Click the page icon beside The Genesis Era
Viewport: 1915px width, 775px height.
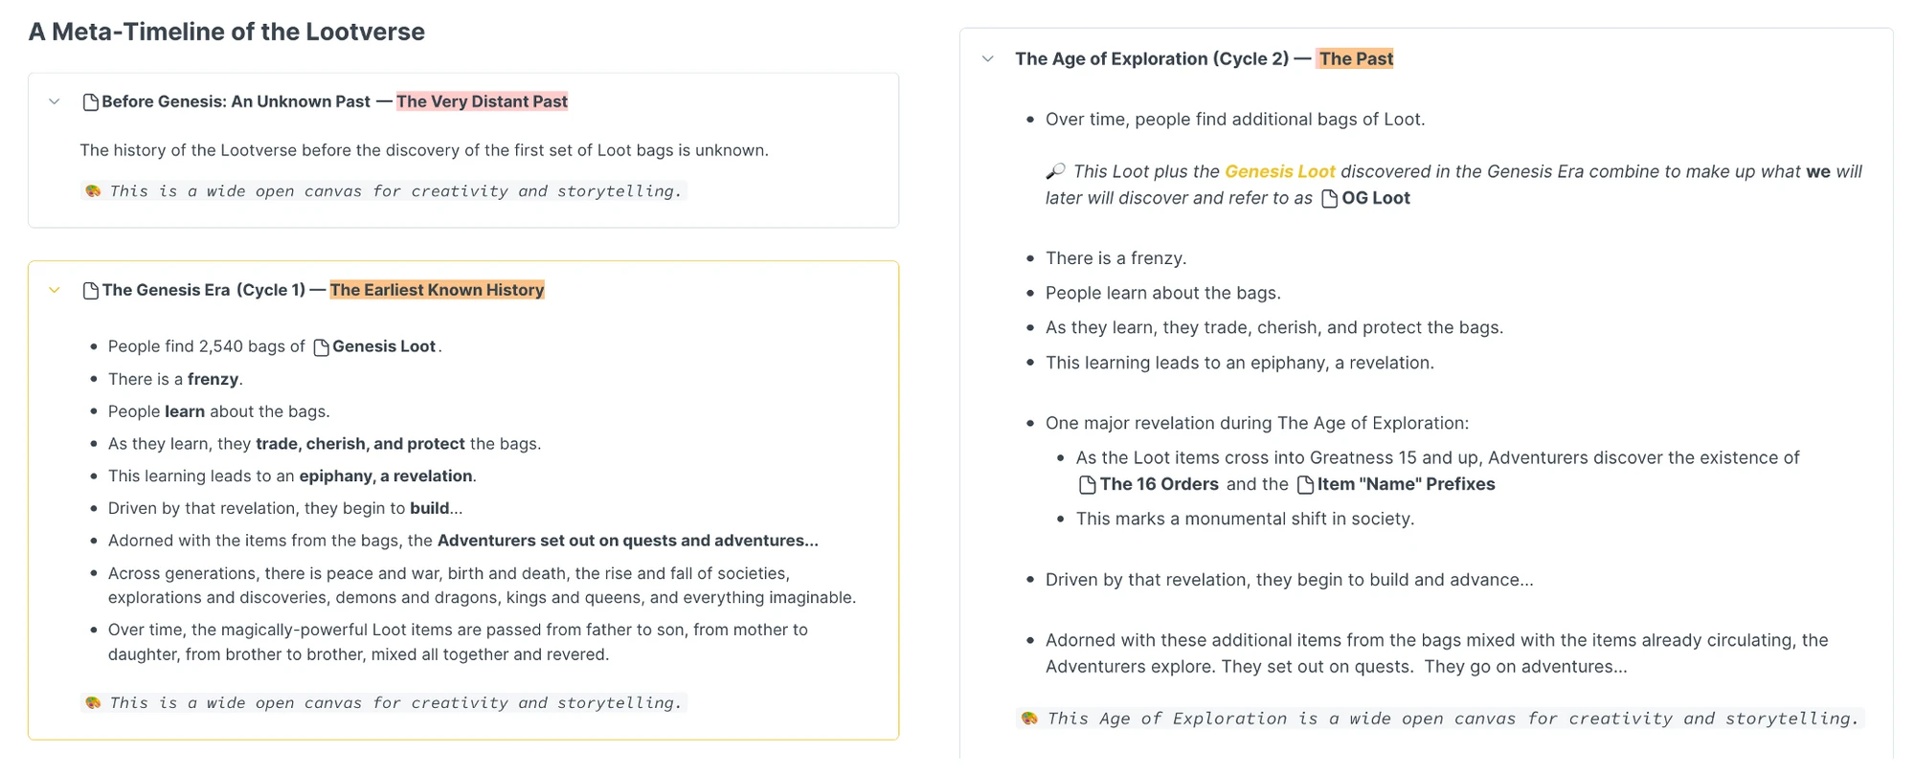(x=91, y=291)
